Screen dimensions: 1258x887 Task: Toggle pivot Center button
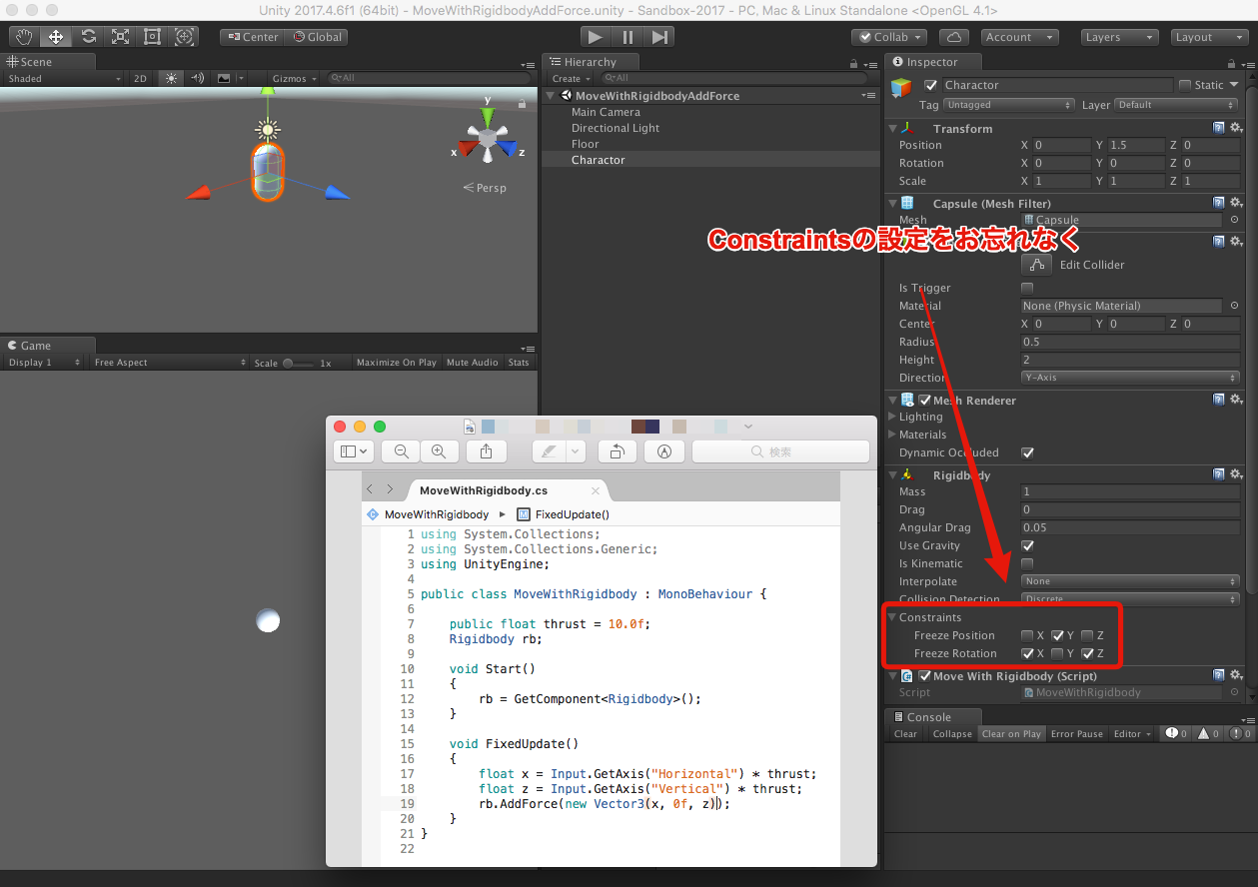(x=253, y=37)
